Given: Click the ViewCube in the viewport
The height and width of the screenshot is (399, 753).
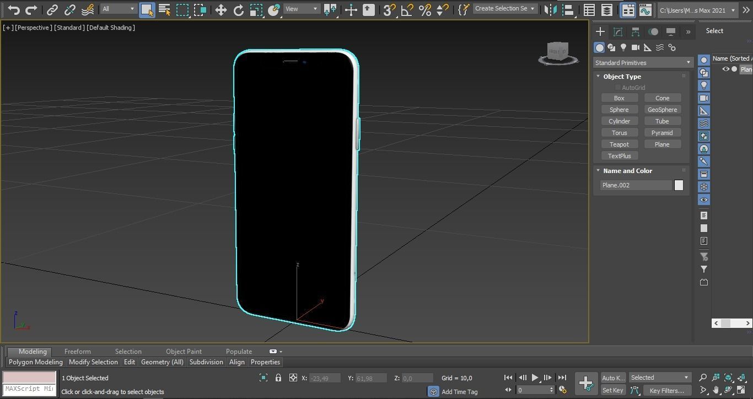Looking at the screenshot, I should click(x=558, y=53).
